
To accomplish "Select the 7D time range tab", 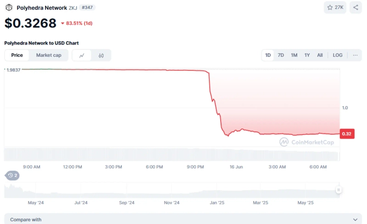I will coord(281,55).
